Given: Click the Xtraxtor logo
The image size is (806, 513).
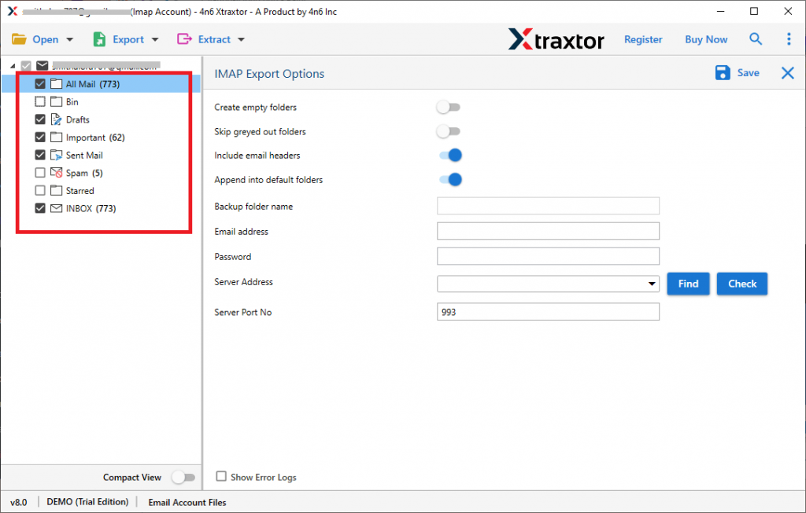Looking at the screenshot, I should click(x=556, y=38).
